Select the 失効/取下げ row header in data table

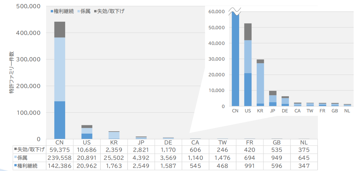point(29,149)
